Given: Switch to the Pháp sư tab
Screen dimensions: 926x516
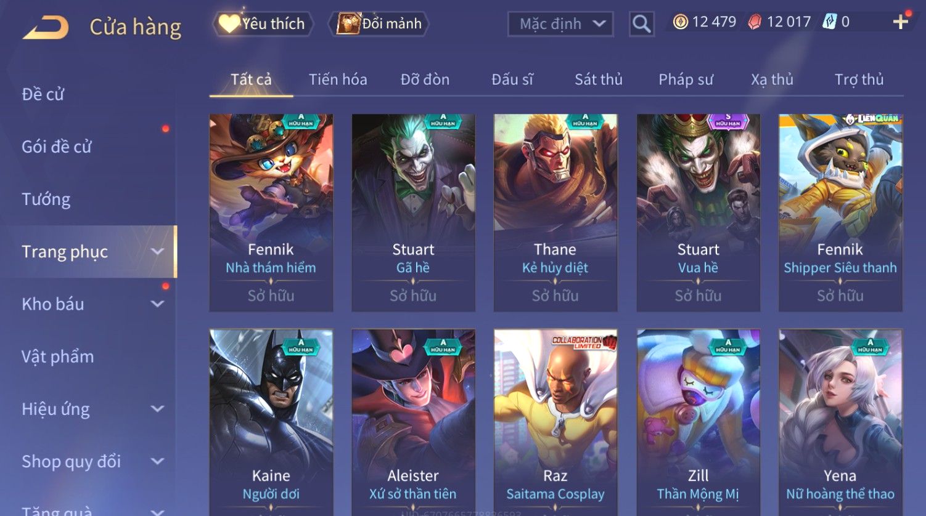Looking at the screenshot, I should pyautogui.click(x=686, y=79).
